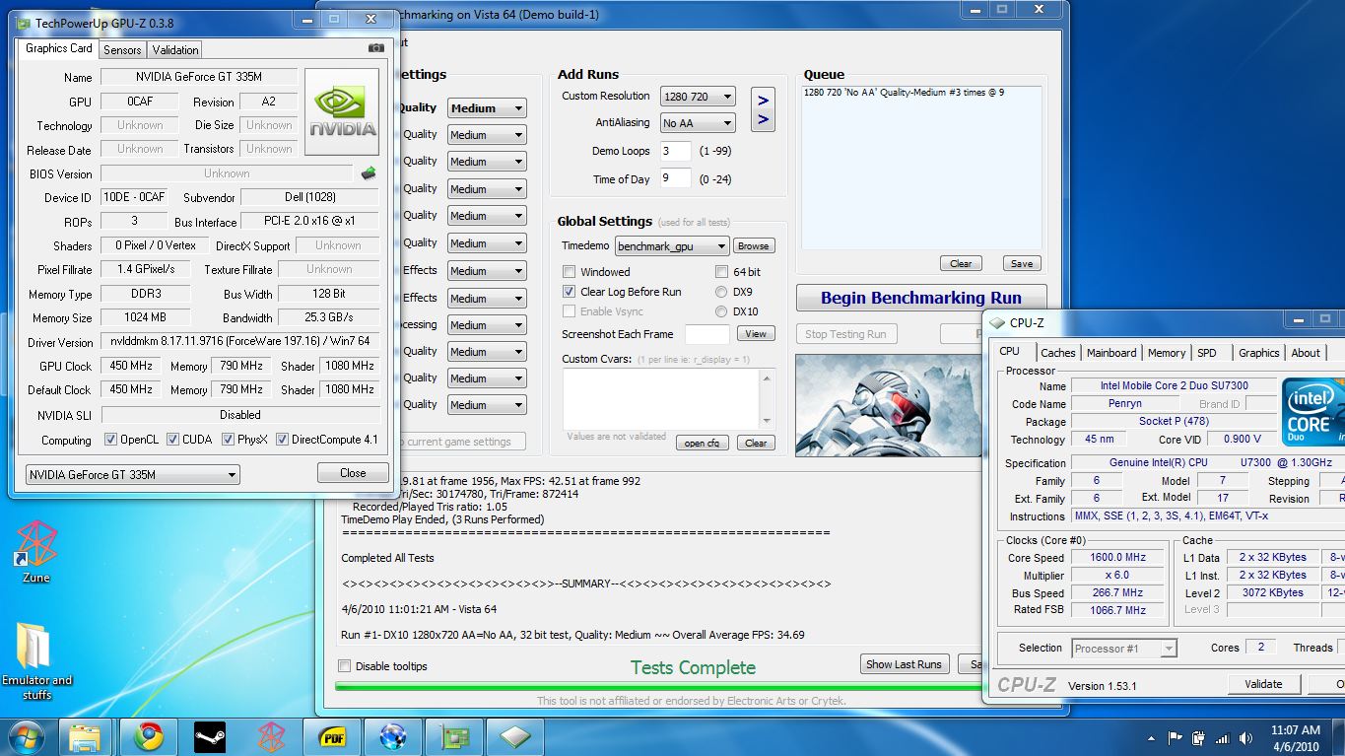Screen dimensions: 1345x756
Task: Click in the Time of Day input field
Action: pos(676,179)
